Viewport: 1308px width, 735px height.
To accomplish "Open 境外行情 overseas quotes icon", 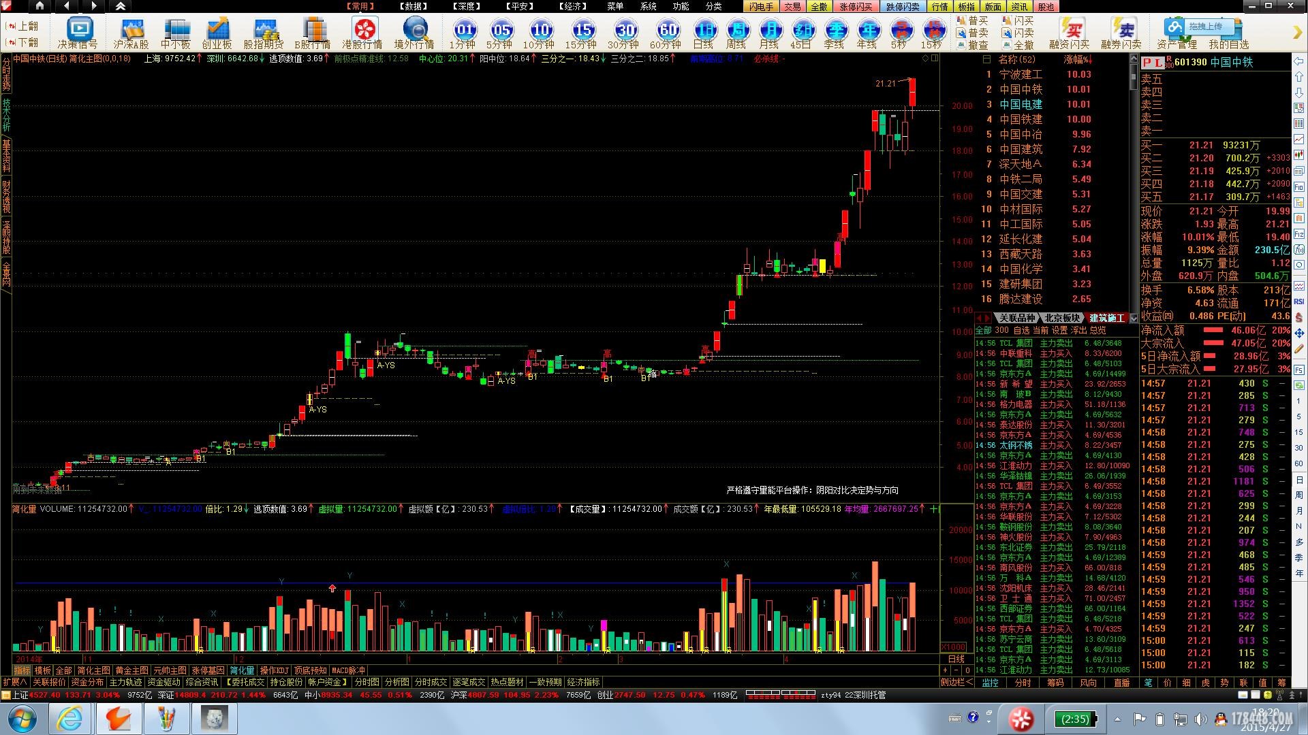I will click(414, 33).
